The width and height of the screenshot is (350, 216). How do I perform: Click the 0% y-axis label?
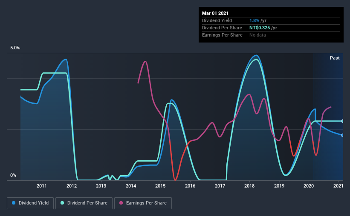(13, 176)
